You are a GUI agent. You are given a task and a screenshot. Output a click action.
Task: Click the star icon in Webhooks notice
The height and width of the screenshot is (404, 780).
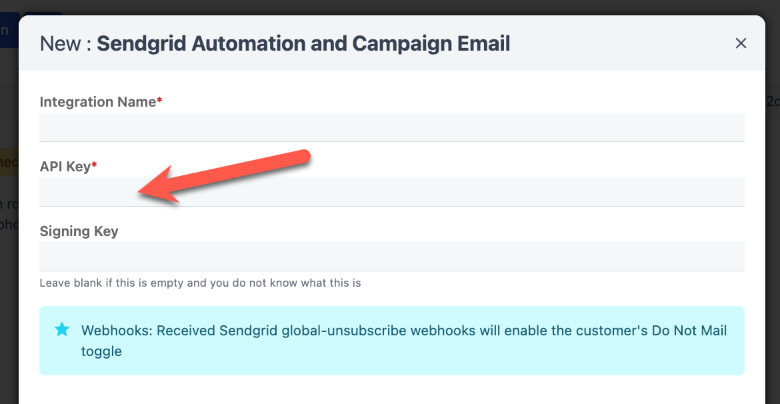62,329
